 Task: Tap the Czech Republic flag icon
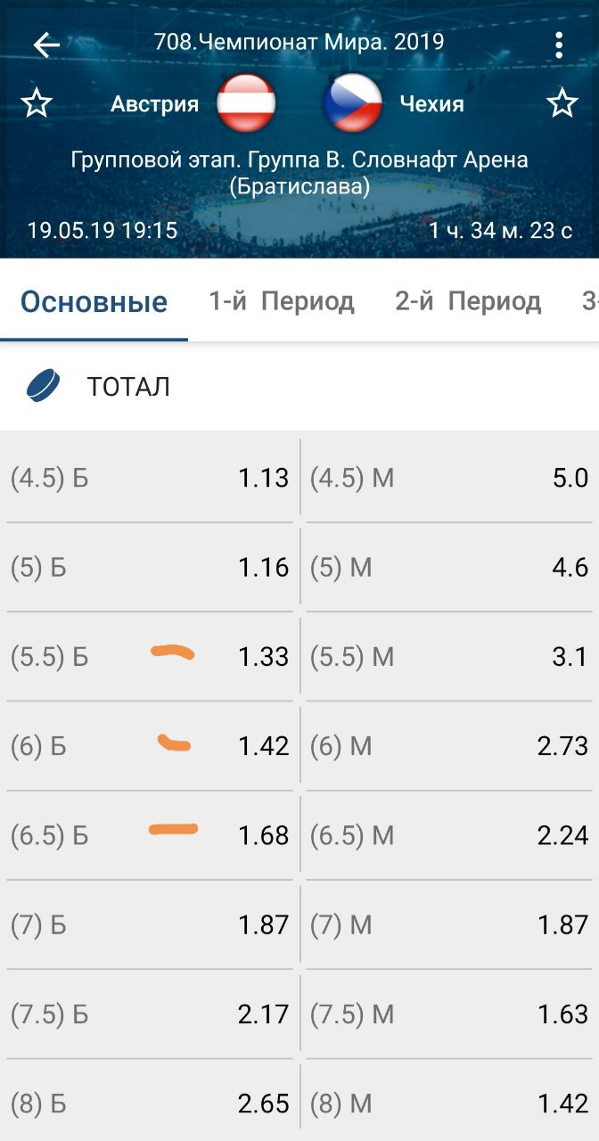353,103
